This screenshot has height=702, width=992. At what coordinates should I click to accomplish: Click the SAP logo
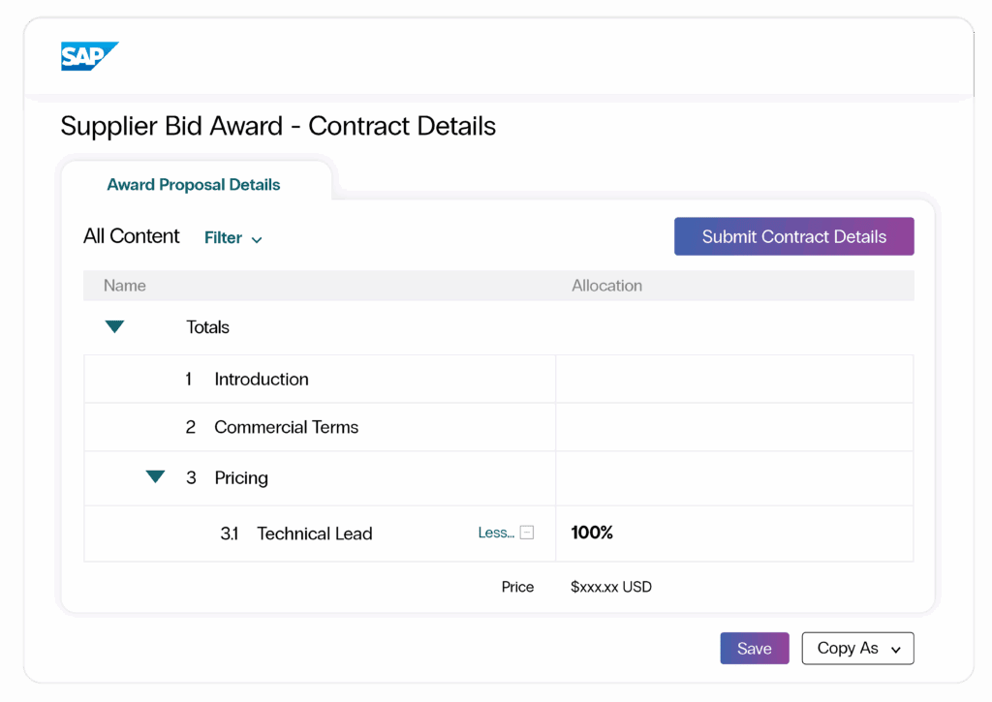(x=89, y=56)
